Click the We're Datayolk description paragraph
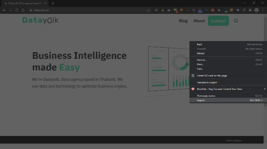This screenshot has height=149, width=267. pos(79,83)
